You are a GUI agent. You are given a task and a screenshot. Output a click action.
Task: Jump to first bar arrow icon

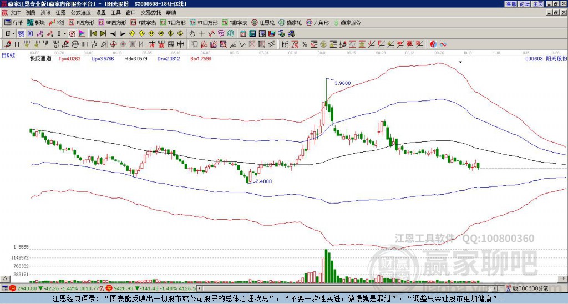(x=93, y=34)
